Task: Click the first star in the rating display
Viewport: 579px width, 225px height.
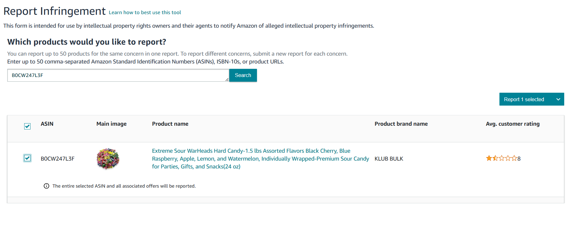Action: [x=489, y=158]
